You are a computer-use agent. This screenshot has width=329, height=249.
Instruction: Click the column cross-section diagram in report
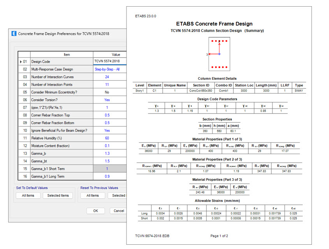[x=219, y=54]
